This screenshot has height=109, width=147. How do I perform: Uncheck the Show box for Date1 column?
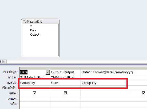(144, 93)
